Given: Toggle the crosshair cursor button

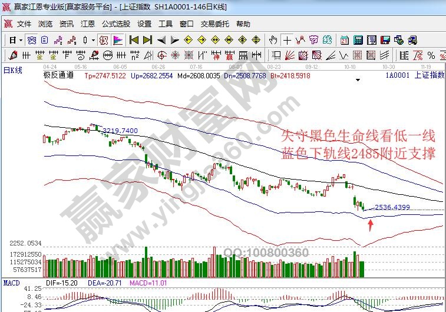Looking at the screenshot, I should pos(287,40).
